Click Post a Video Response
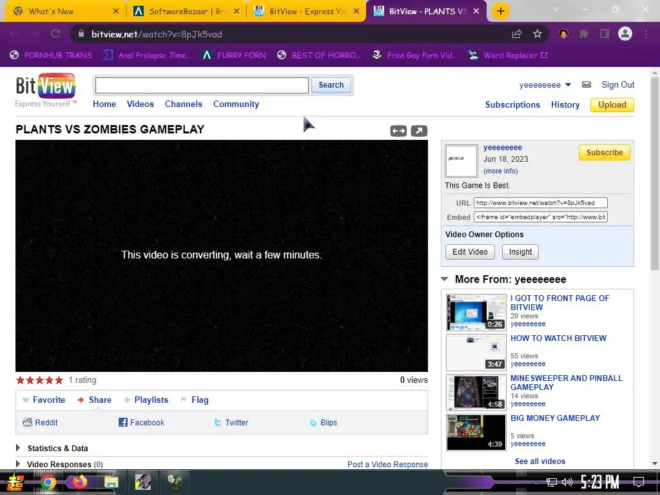 coord(387,464)
